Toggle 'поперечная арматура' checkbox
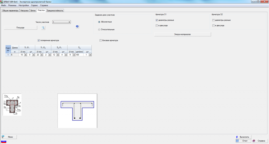269x144 pixels. [x=39, y=40]
